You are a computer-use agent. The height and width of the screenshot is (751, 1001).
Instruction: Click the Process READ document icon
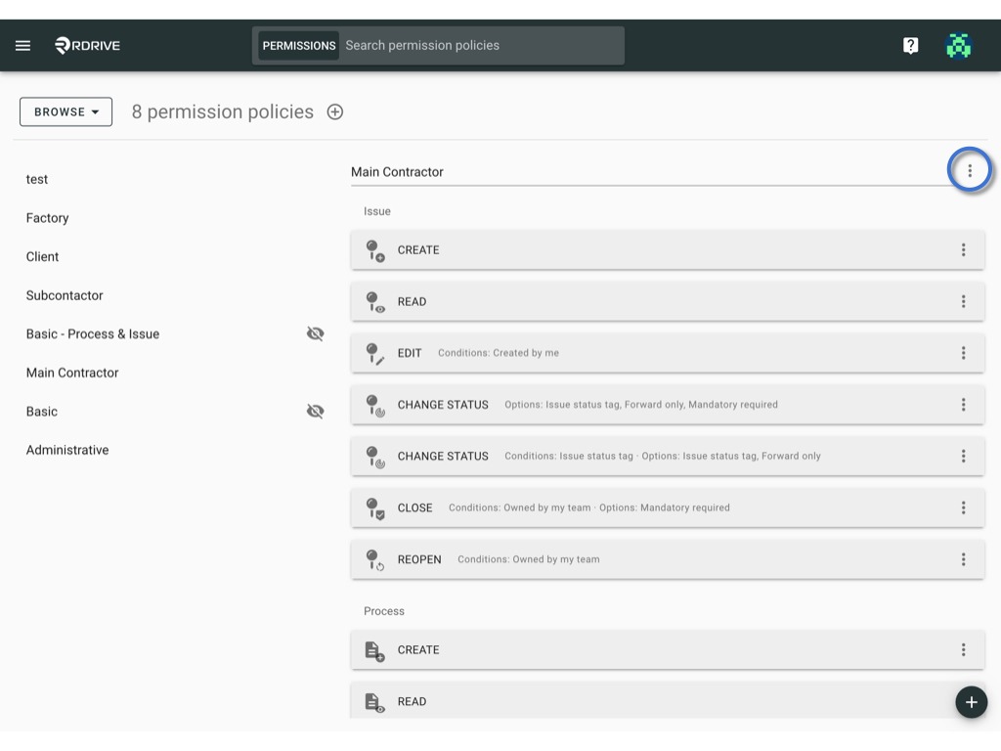click(x=374, y=702)
